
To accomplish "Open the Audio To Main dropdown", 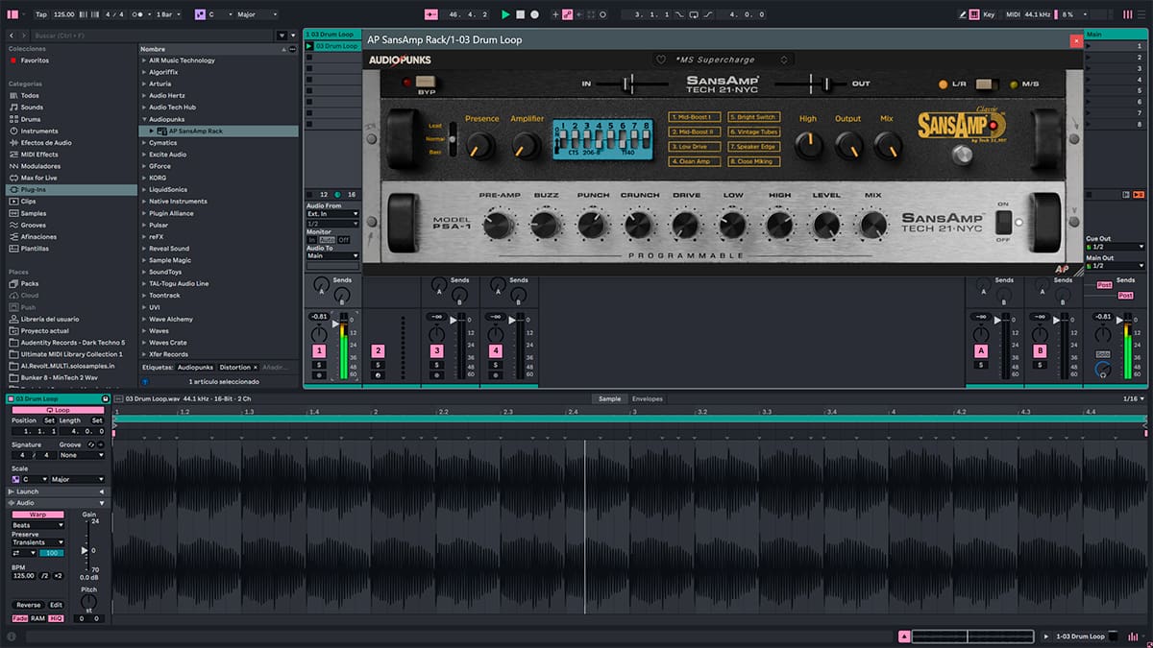I will (x=332, y=256).
